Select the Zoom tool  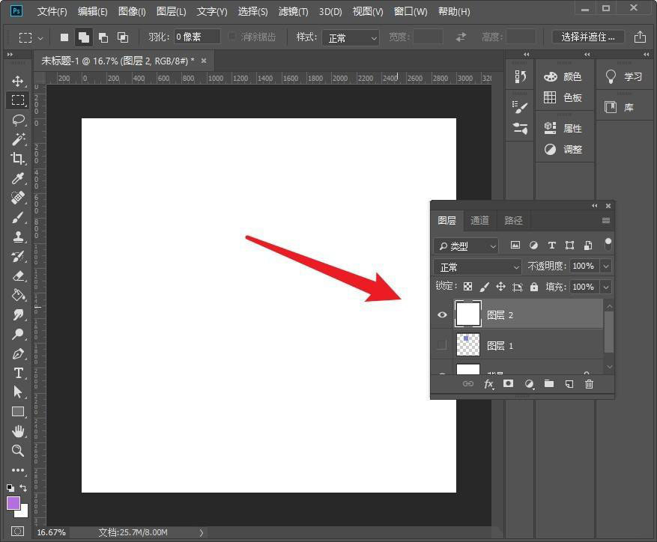click(18, 451)
